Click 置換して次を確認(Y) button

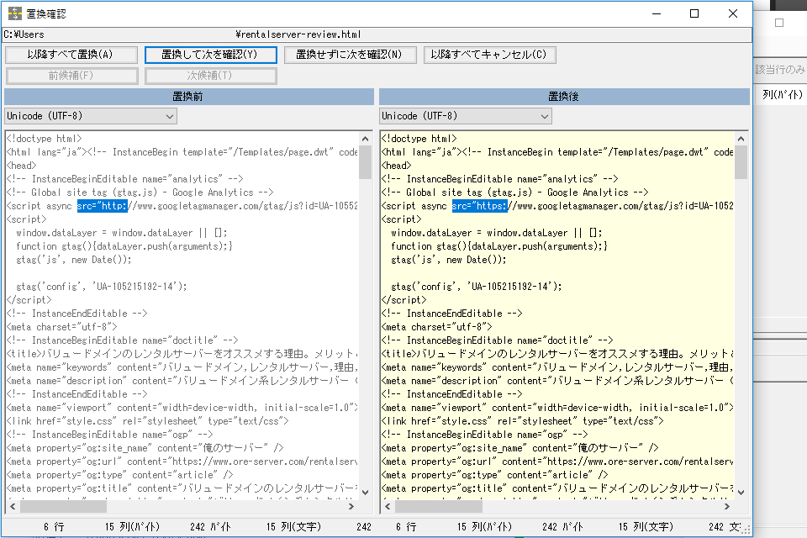point(210,55)
